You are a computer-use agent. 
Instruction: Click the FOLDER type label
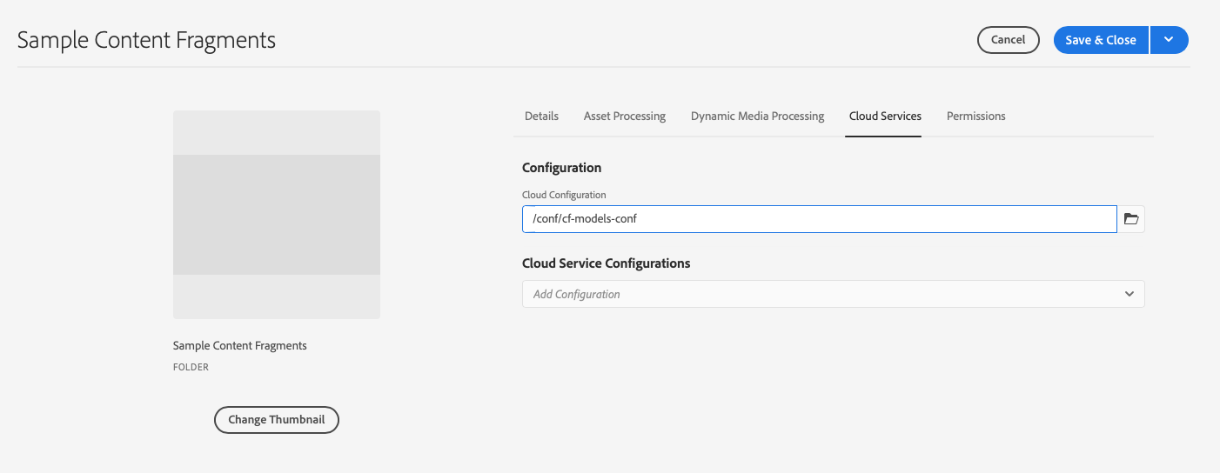[191, 367]
